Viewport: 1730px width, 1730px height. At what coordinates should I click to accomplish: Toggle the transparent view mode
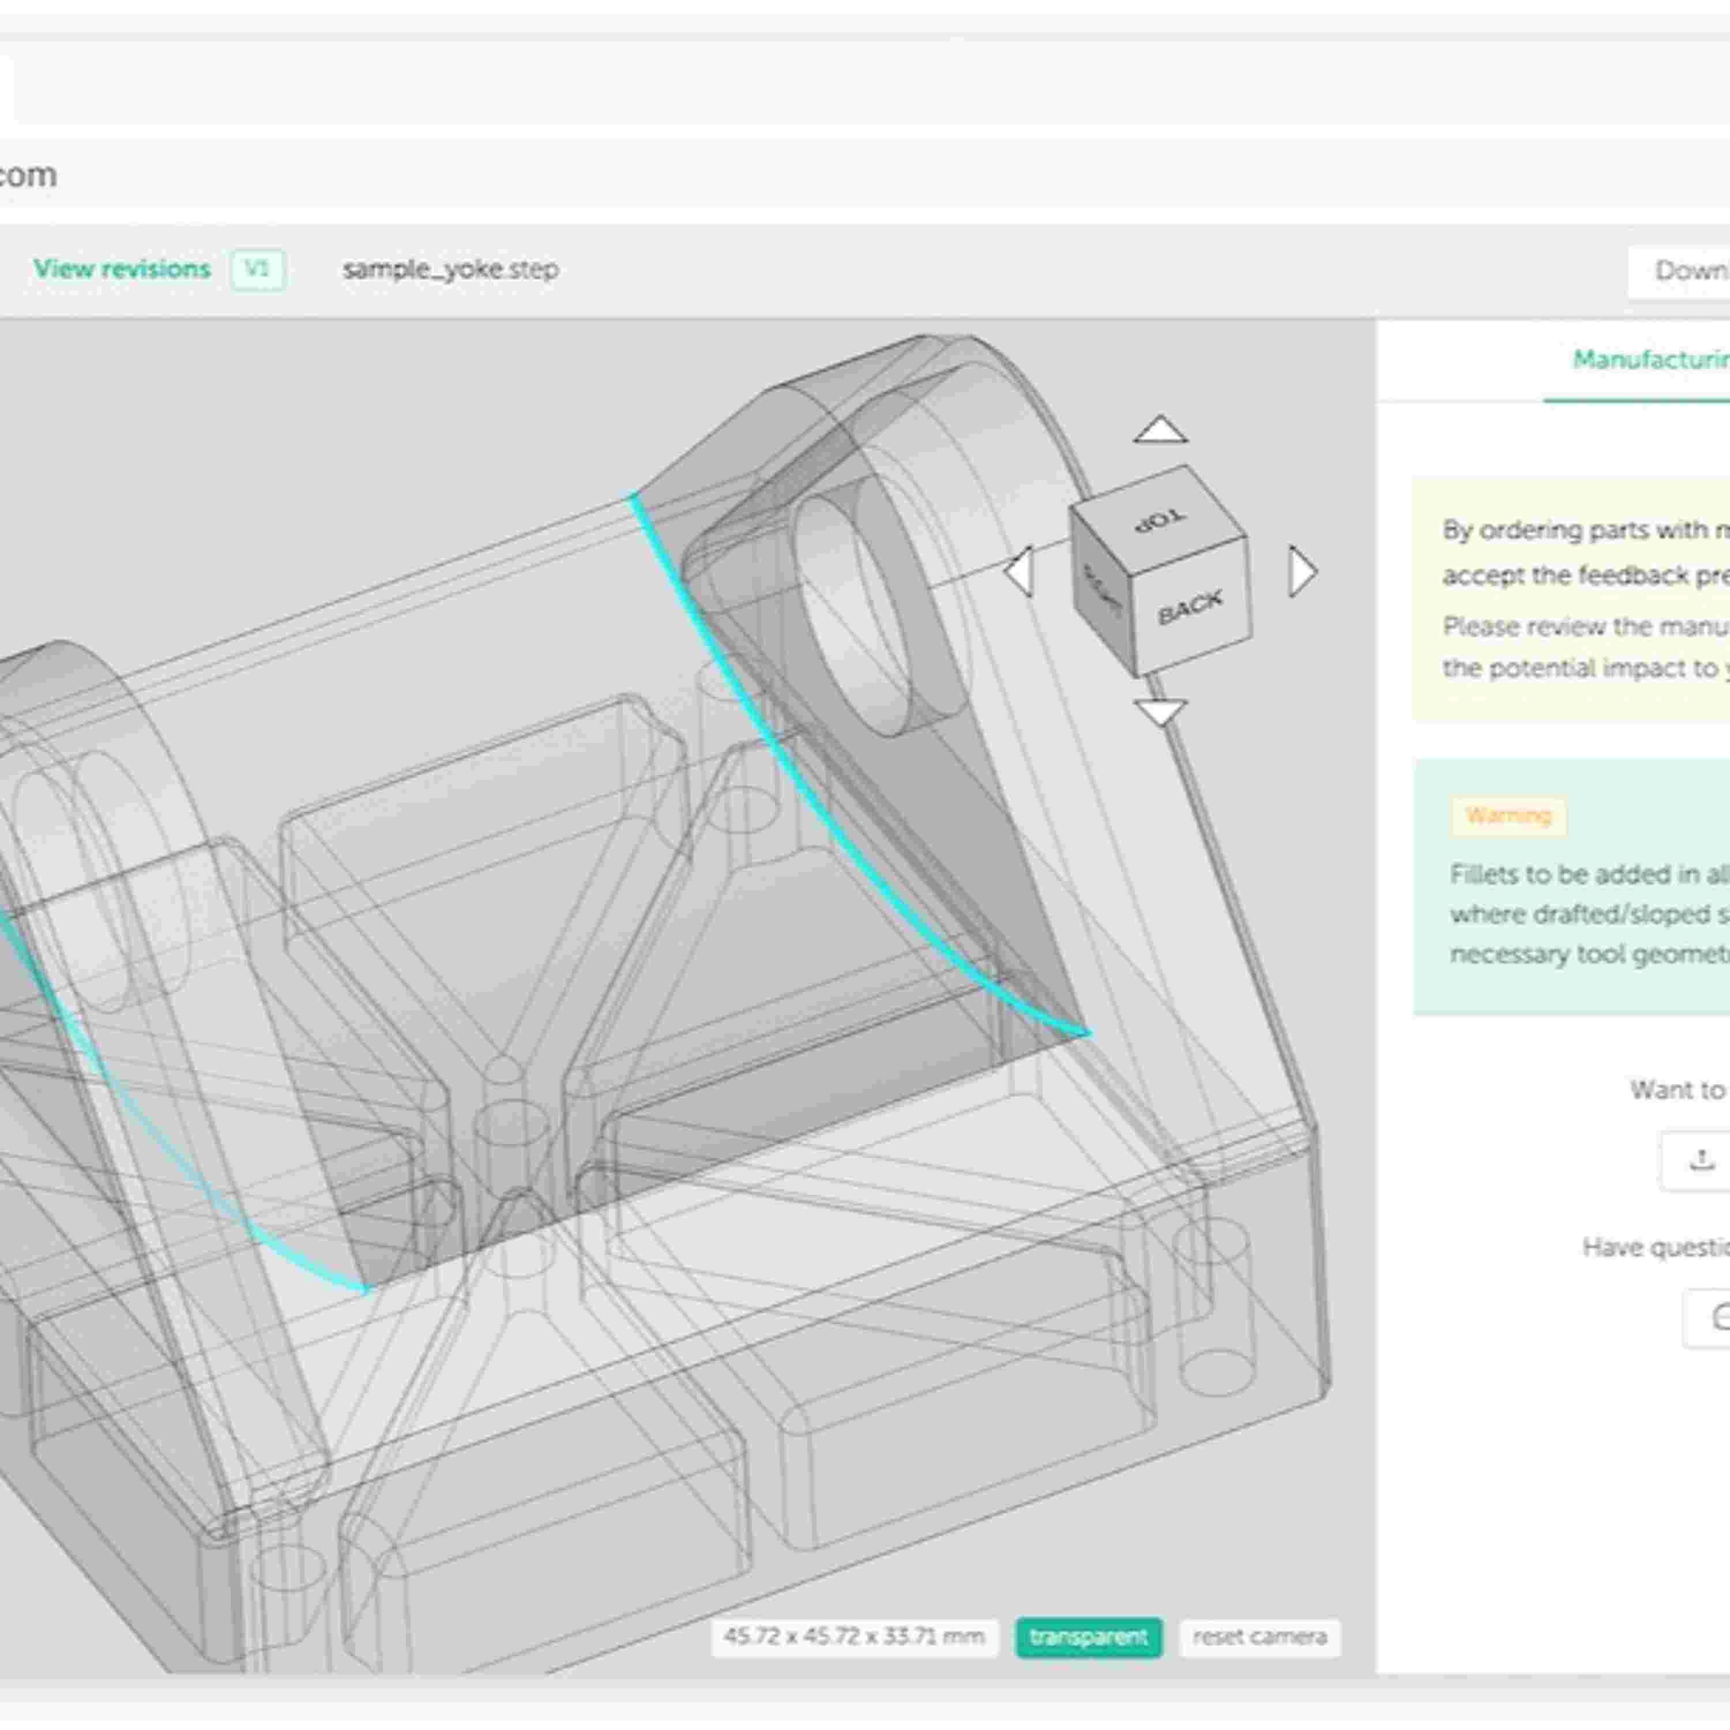click(1088, 1637)
